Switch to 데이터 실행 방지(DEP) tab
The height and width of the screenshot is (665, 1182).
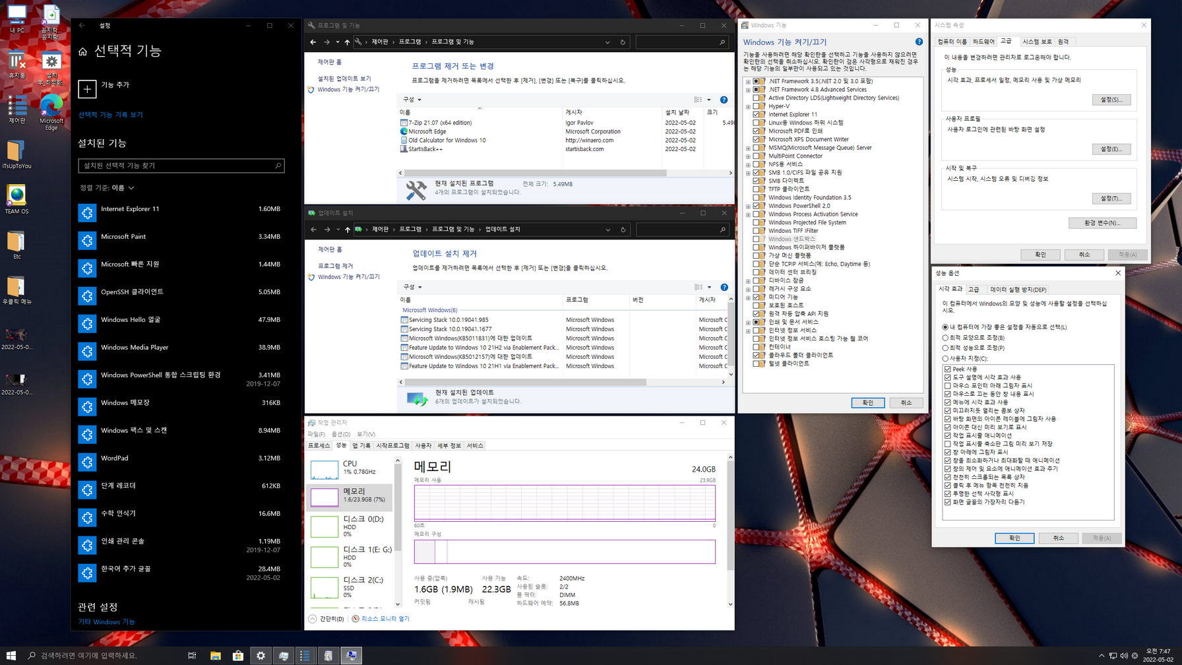[1018, 290]
